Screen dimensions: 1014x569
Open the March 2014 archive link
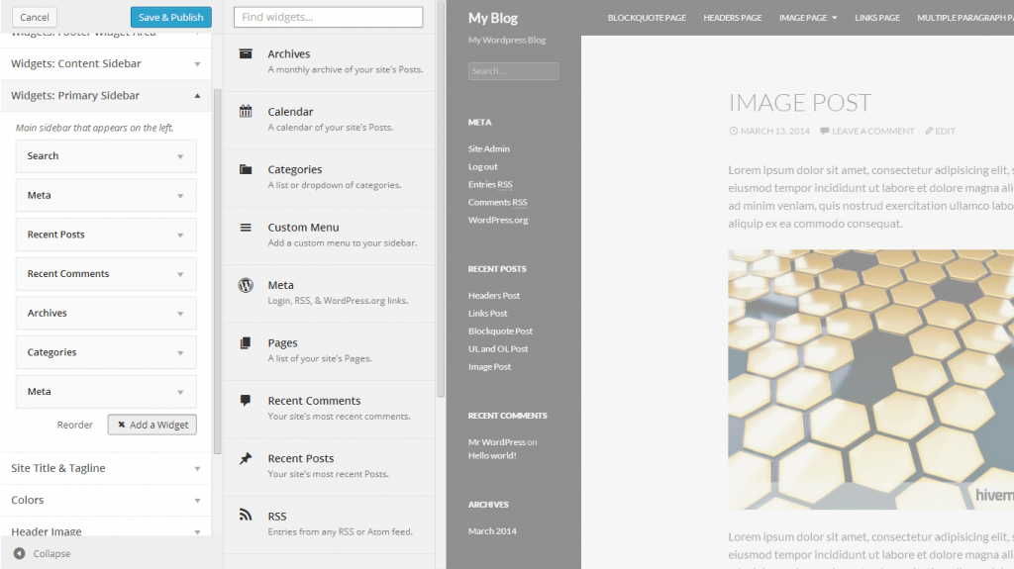(492, 530)
